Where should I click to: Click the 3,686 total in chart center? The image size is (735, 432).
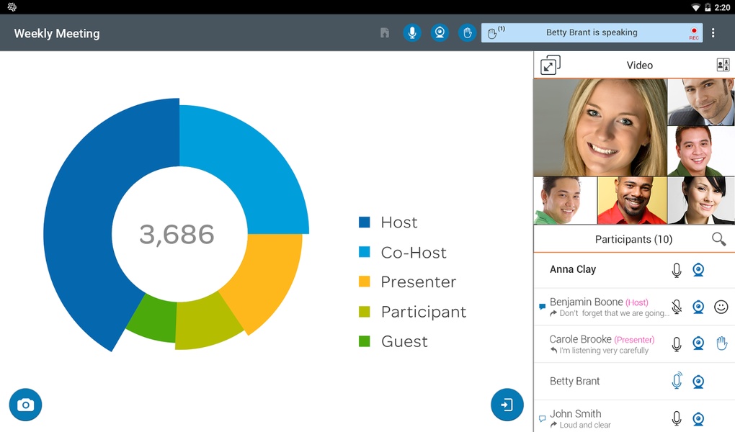pos(177,234)
